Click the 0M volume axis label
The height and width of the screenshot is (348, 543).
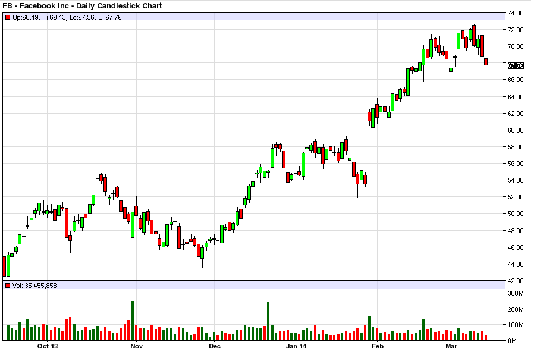tap(512, 341)
